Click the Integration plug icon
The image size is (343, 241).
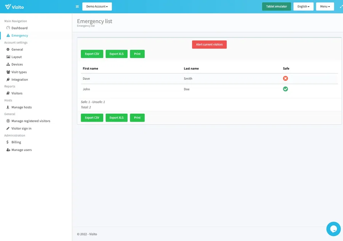pyautogui.click(x=8, y=80)
